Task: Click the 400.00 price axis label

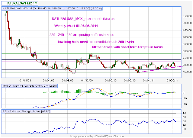Action: coord(187,37)
